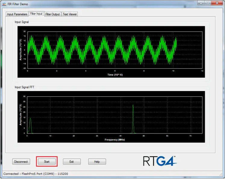The height and width of the screenshot is (179, 225).
Task: Click the RTG4 logo
Action: [159, 161]
